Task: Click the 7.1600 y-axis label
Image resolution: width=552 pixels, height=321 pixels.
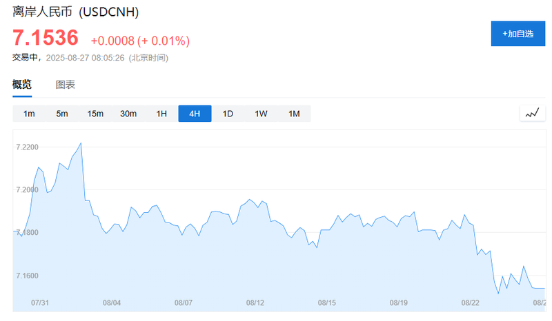Action: tap(27, 276)
